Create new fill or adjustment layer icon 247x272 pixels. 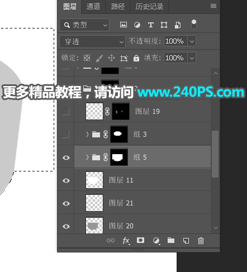pyautogui.click(x=156, y=241)
